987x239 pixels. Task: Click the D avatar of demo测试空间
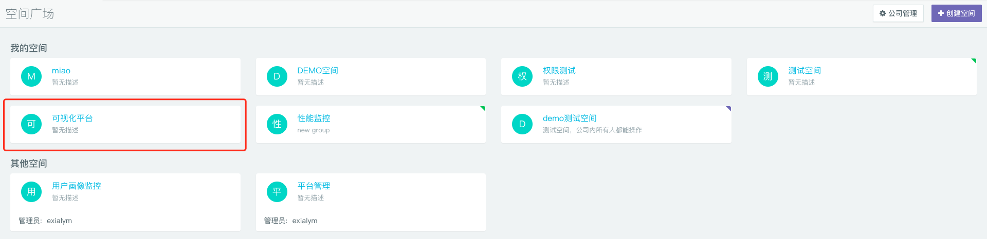click(x=522, y=124)
